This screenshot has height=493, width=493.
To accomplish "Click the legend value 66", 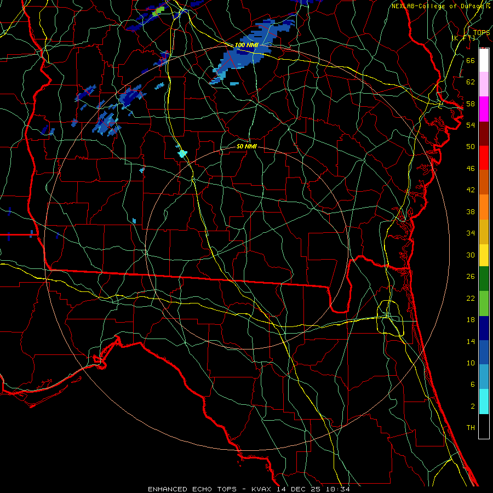I will pos(471,60).
